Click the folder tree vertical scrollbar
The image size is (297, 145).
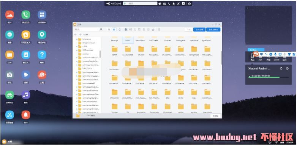100,54
